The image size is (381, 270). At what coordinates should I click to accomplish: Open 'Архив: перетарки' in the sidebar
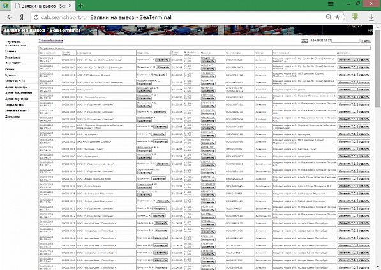[17, 99]
